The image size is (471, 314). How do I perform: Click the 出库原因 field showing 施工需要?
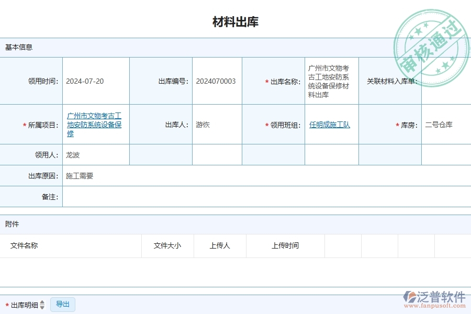point(78,176)
